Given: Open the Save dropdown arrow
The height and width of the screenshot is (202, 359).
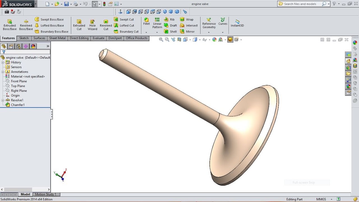Looking at the screenshot, I should point(71,4).
